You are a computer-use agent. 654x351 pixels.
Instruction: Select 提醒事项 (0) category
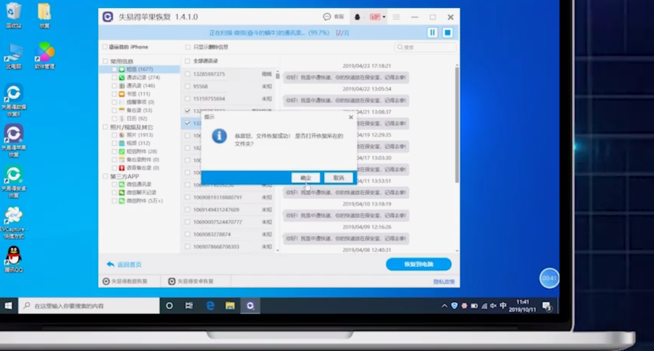click(140, 102)
